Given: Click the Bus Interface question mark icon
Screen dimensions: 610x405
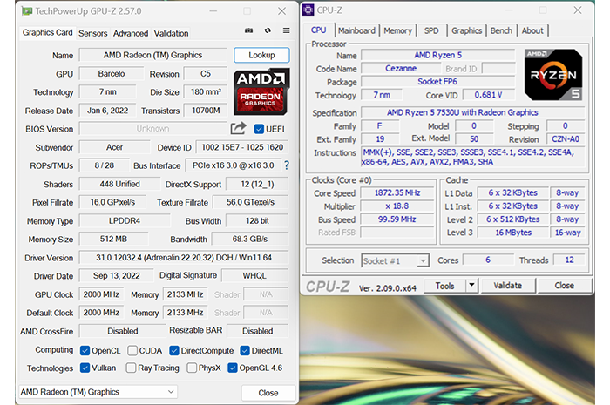Looking at the screenshot, I should pyautogui.click(x=286, y=164).
